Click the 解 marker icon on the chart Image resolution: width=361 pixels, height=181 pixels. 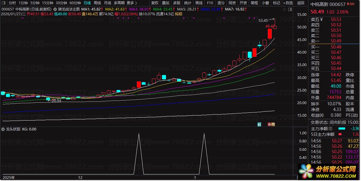coord(259,124)
